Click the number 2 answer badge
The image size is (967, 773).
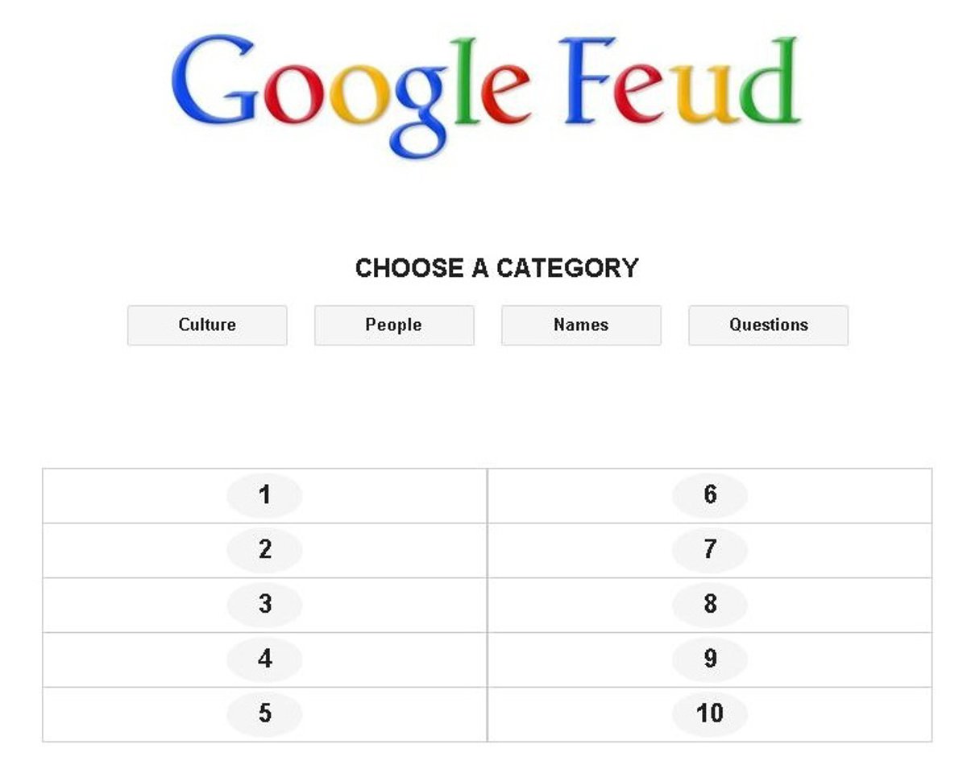pyautogui.click(x=264, y=550)
